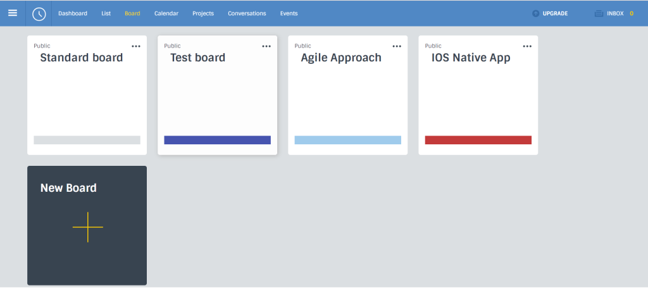The height and width of the screenshot is (288, 648).
Task: Open the hamburger main menu
Action: 13,13
